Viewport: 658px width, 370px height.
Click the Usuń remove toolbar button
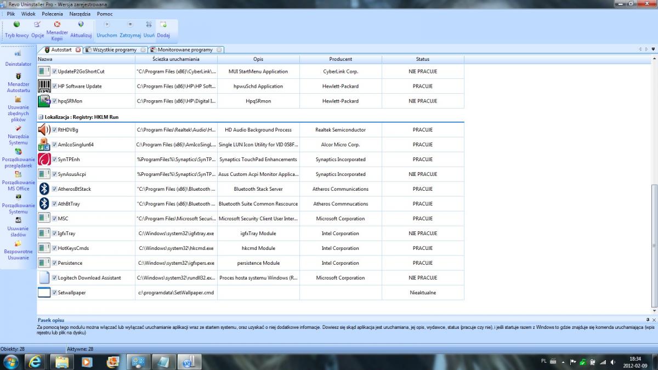149,29
